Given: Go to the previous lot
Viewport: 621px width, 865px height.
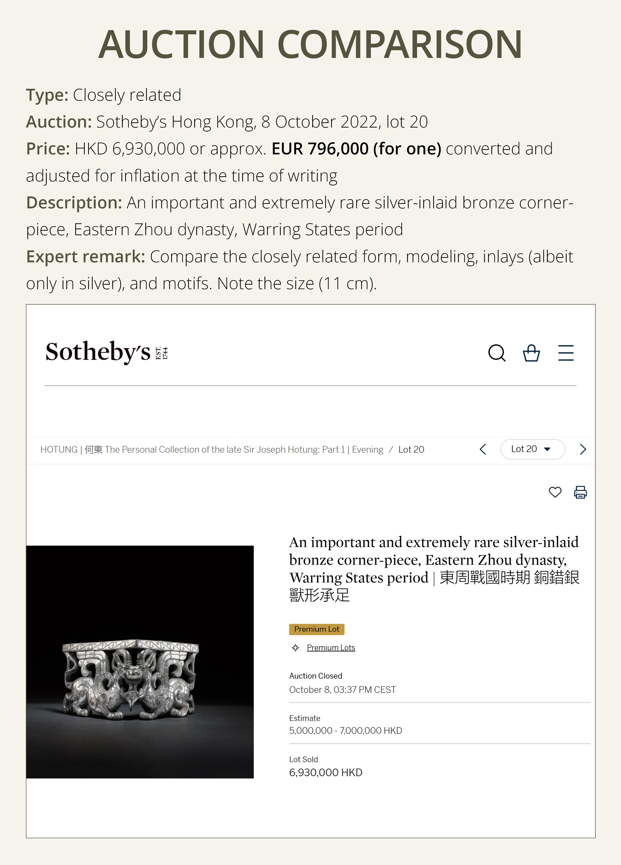Looking at the screenshot, I should [483, 449].
